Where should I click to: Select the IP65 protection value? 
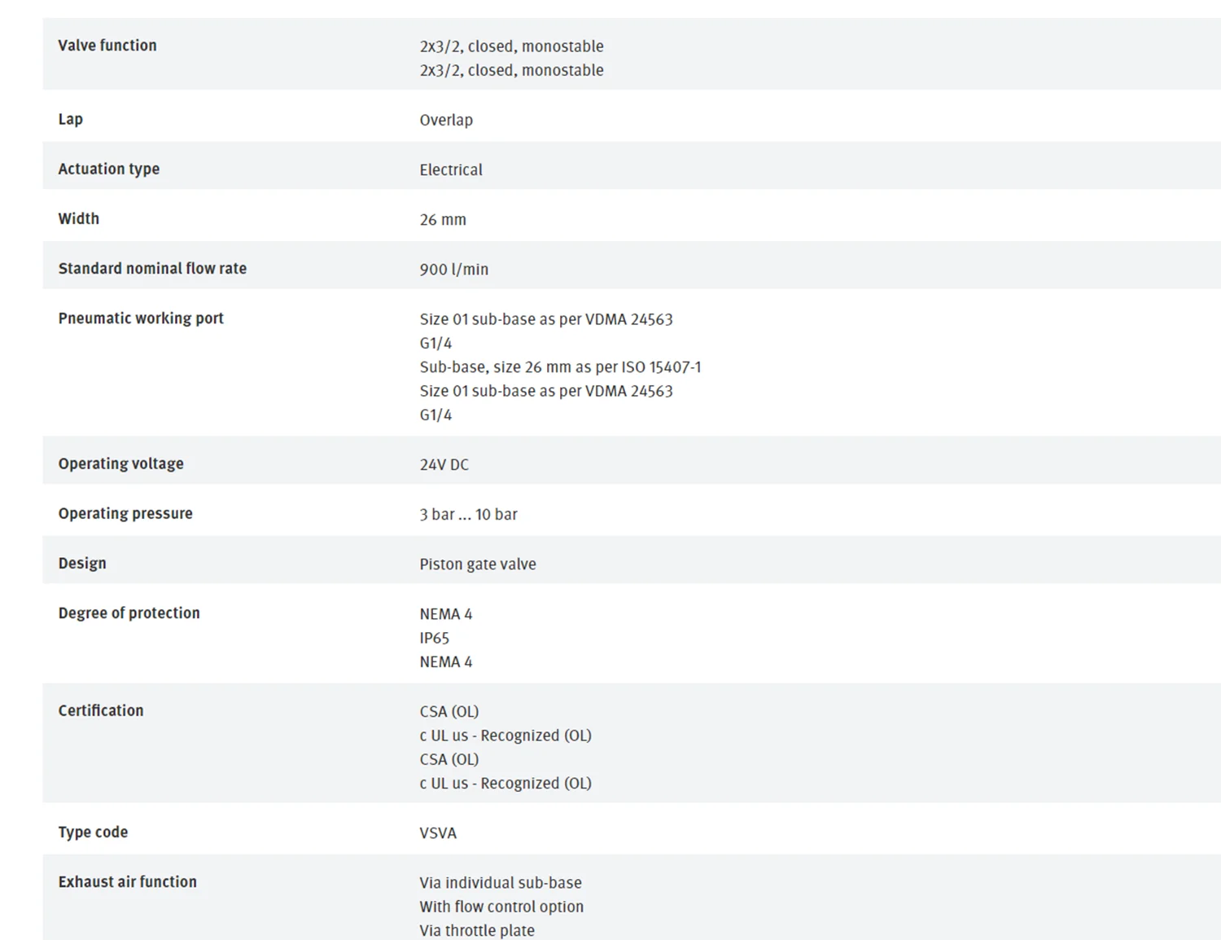[x=434, y=639]
